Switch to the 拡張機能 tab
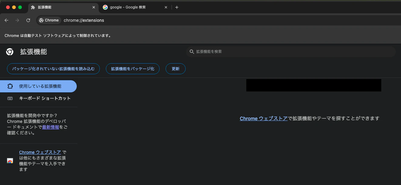Viewport: 401px width, 185px height. (x=63, y=7)
